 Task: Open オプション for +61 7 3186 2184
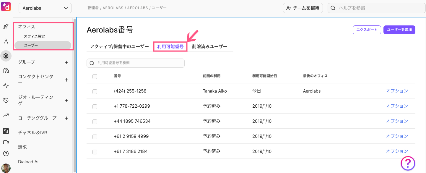(x=397, y=151)
